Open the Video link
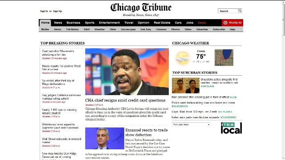This screenshot has width=285, height=160. pyautogui.click(x=188, y=29)
